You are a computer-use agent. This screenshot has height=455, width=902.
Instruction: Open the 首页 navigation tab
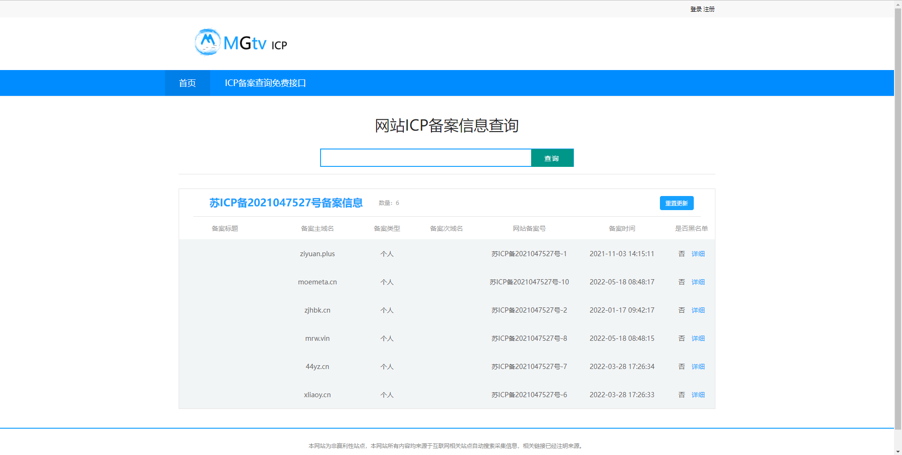tap(187, 83)
